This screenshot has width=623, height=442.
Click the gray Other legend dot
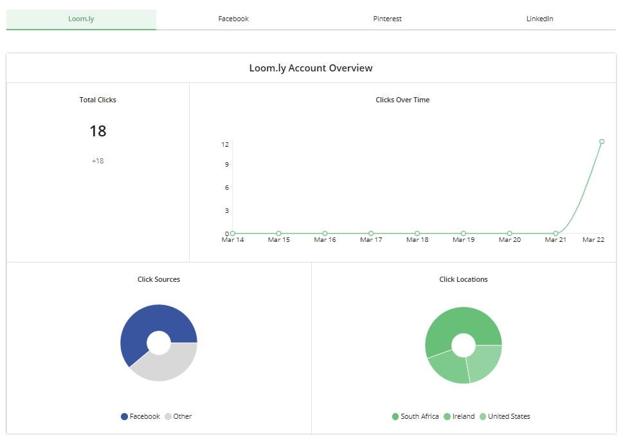[168, 416]
